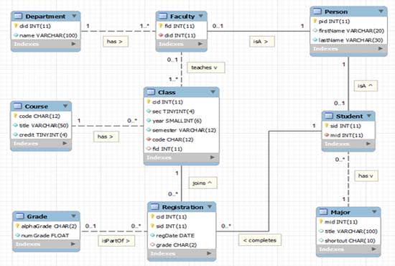The width and height of the screenshot is (395, 266).
Task: Click diamond icon beside regDate DATE
Action: tap(152, 235)
